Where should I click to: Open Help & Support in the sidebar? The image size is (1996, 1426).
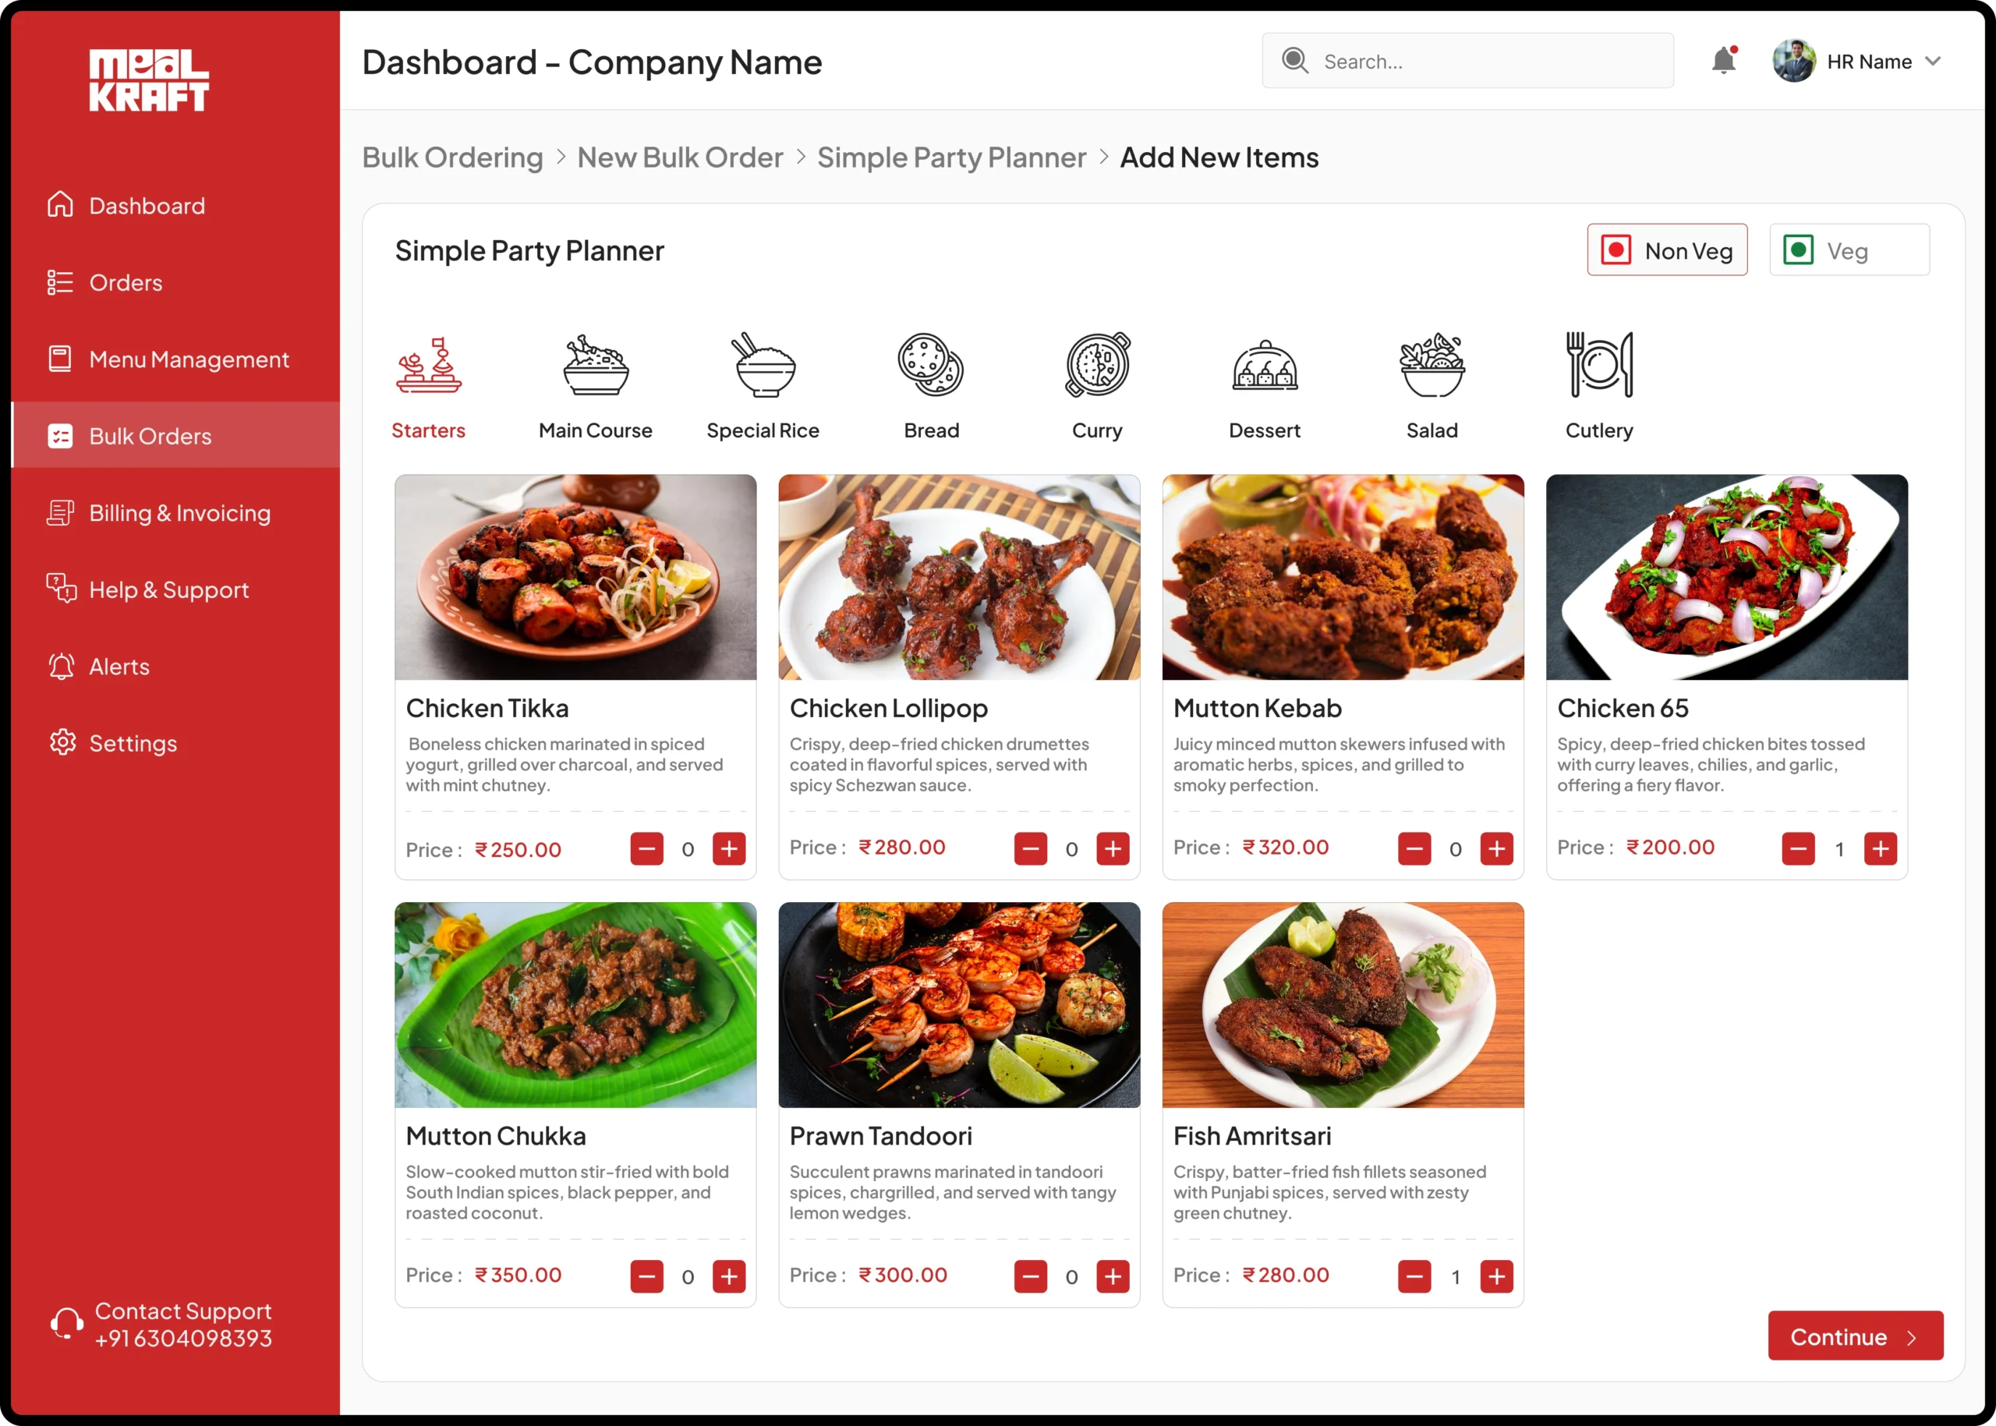175,589
